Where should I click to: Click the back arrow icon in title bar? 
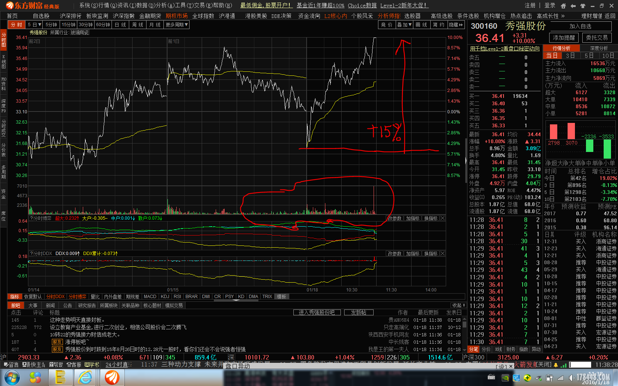[x=573, y=6]
